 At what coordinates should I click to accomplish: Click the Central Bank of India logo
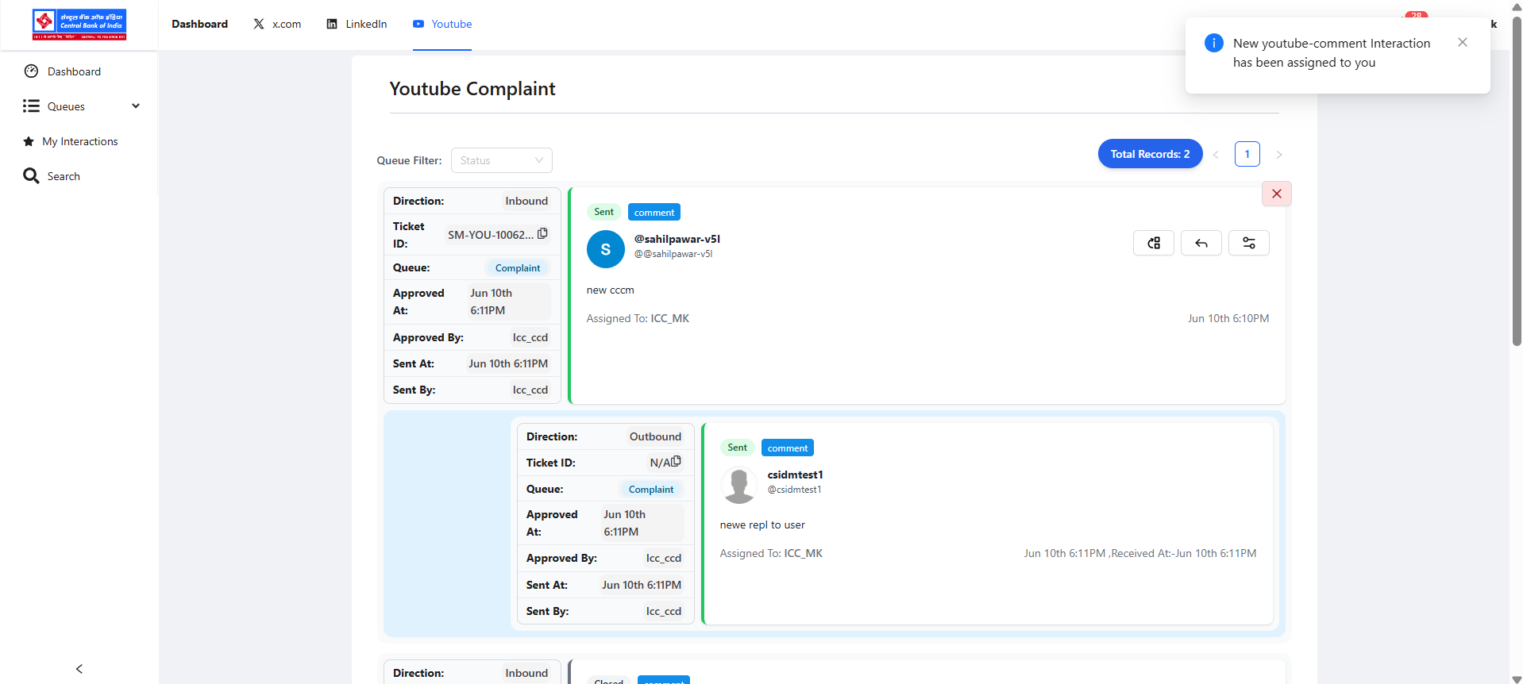point(79,25)
